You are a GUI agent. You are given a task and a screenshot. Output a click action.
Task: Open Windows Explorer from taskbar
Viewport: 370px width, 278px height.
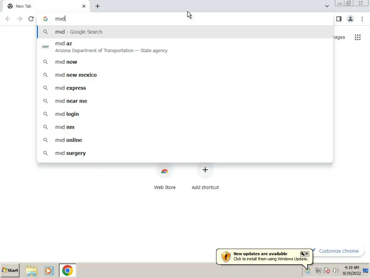31,270
